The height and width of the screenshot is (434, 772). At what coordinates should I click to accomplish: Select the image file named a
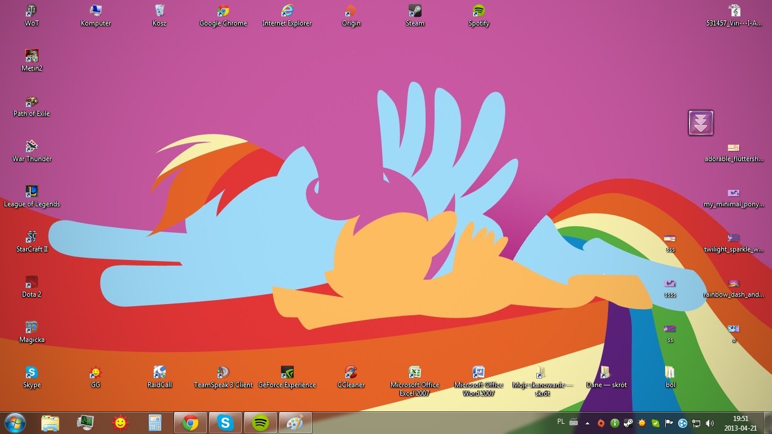(x=734, y=332)
